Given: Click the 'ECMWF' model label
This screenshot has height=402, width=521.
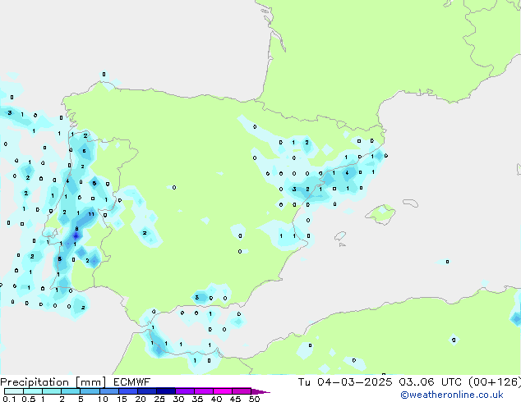Looking at the screenshot, I should point(132,382).
